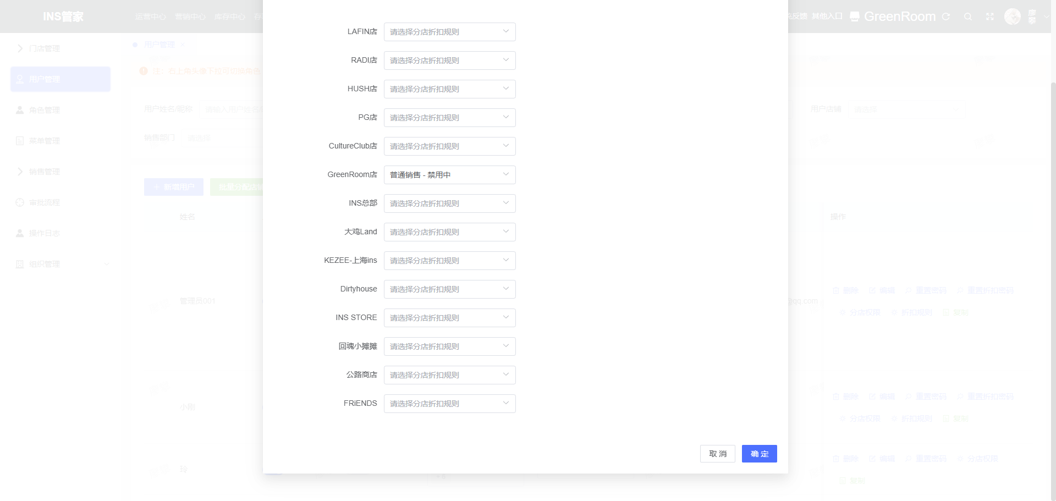Click the search icon in top bar
The width and height of the screenshot is (1056, 501).
[968, 16]
